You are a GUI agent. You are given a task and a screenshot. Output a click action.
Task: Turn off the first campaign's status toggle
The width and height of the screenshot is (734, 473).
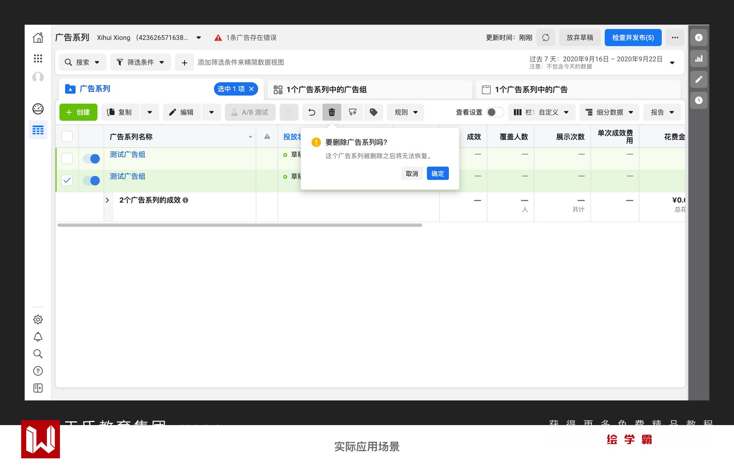91,159
